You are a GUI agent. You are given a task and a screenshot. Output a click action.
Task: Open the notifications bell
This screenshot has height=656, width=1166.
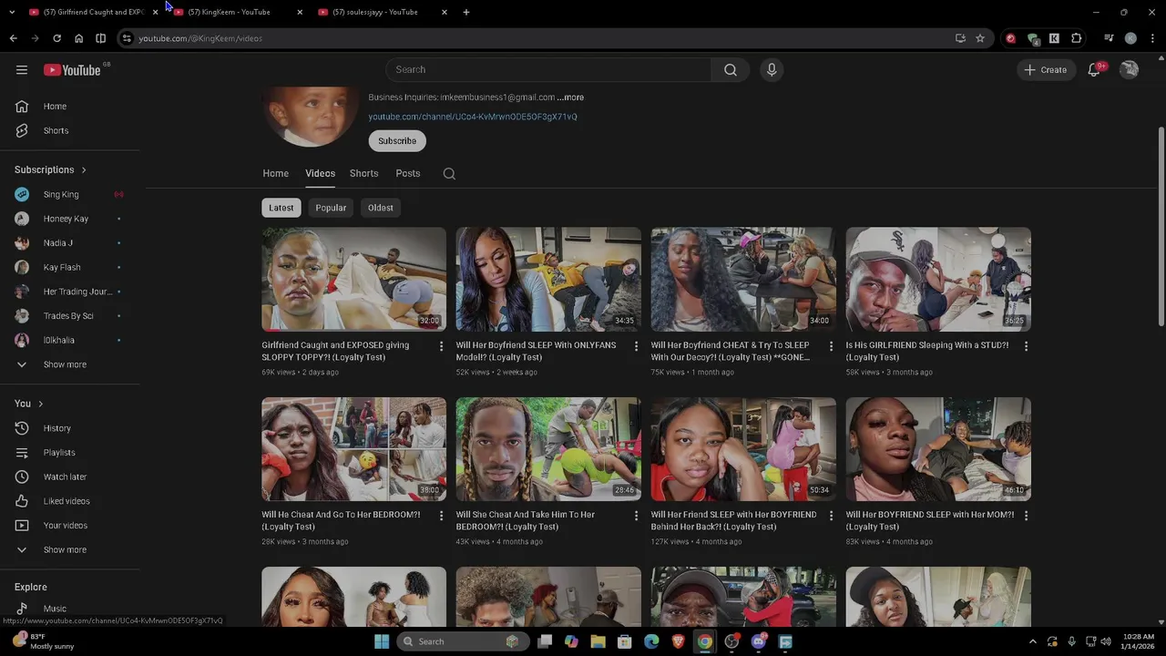coord(1094,70)
